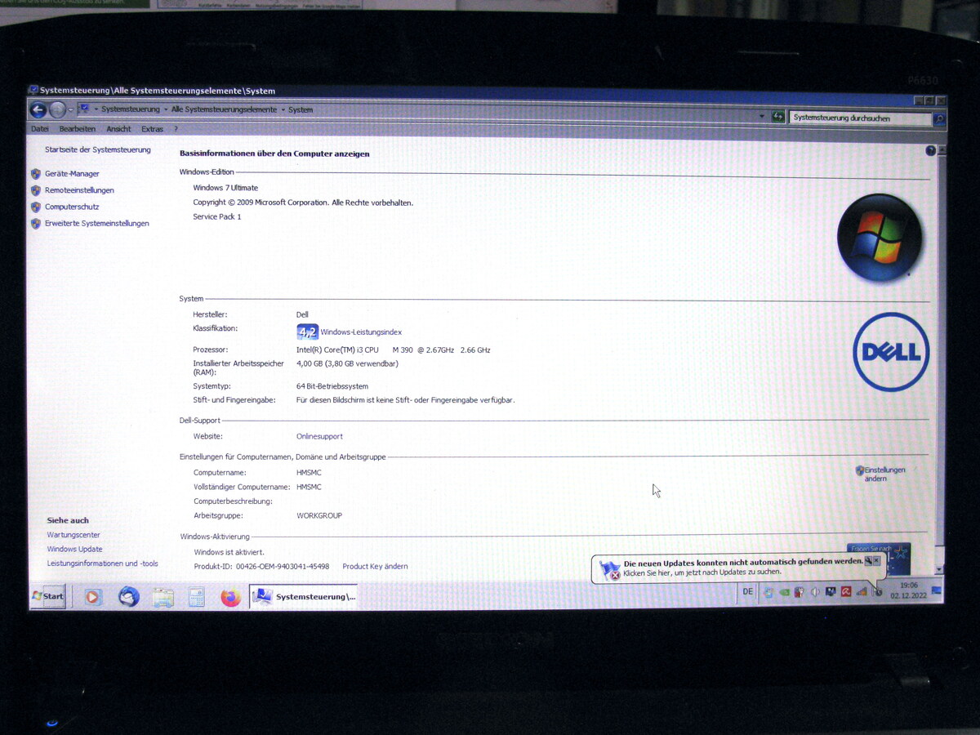Image resolution: width=980 pixels, height=735 pixels.
Task: Go back with the blue Back arrow
Action: click(x=38, y=109)
